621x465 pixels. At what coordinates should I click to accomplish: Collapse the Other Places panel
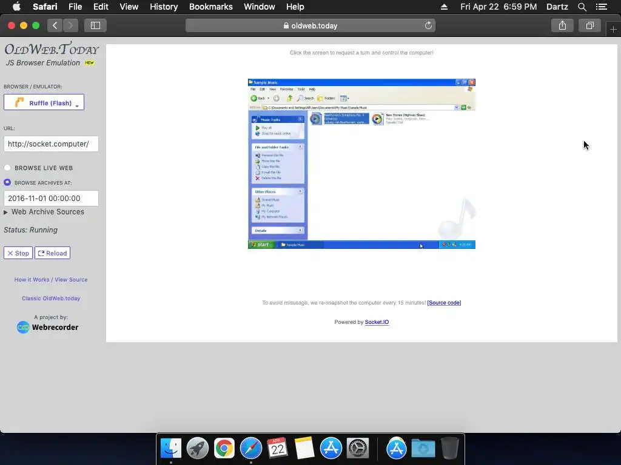tap(301, 191)
